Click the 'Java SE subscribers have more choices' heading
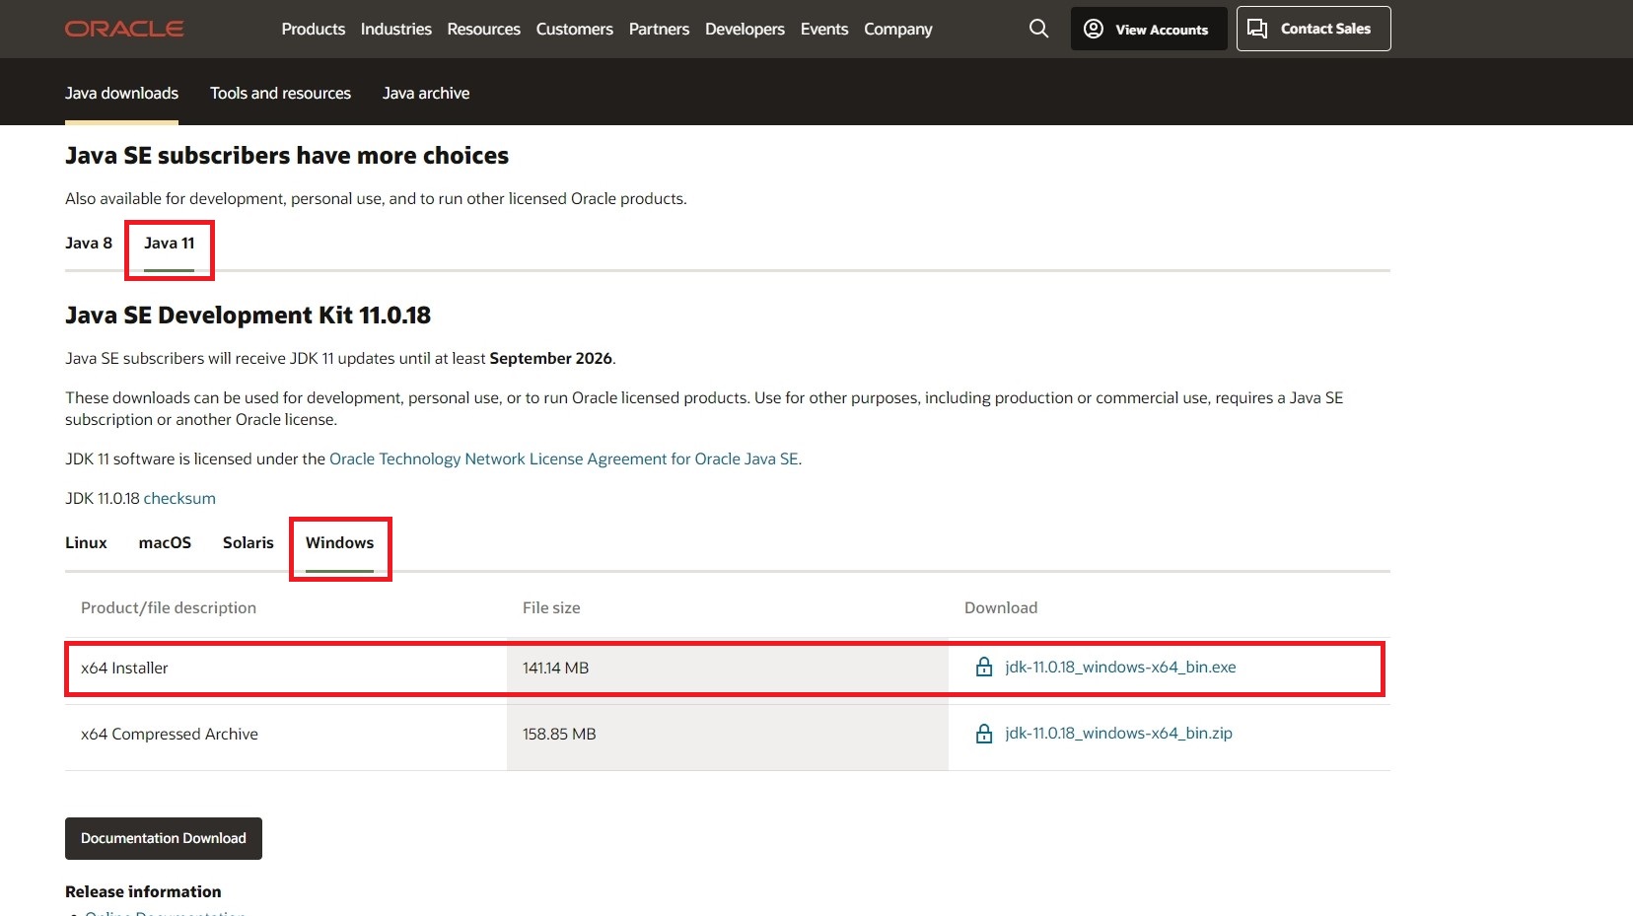Image resolution: width=1633 pixels, height=916 pixels. [287, 156]
